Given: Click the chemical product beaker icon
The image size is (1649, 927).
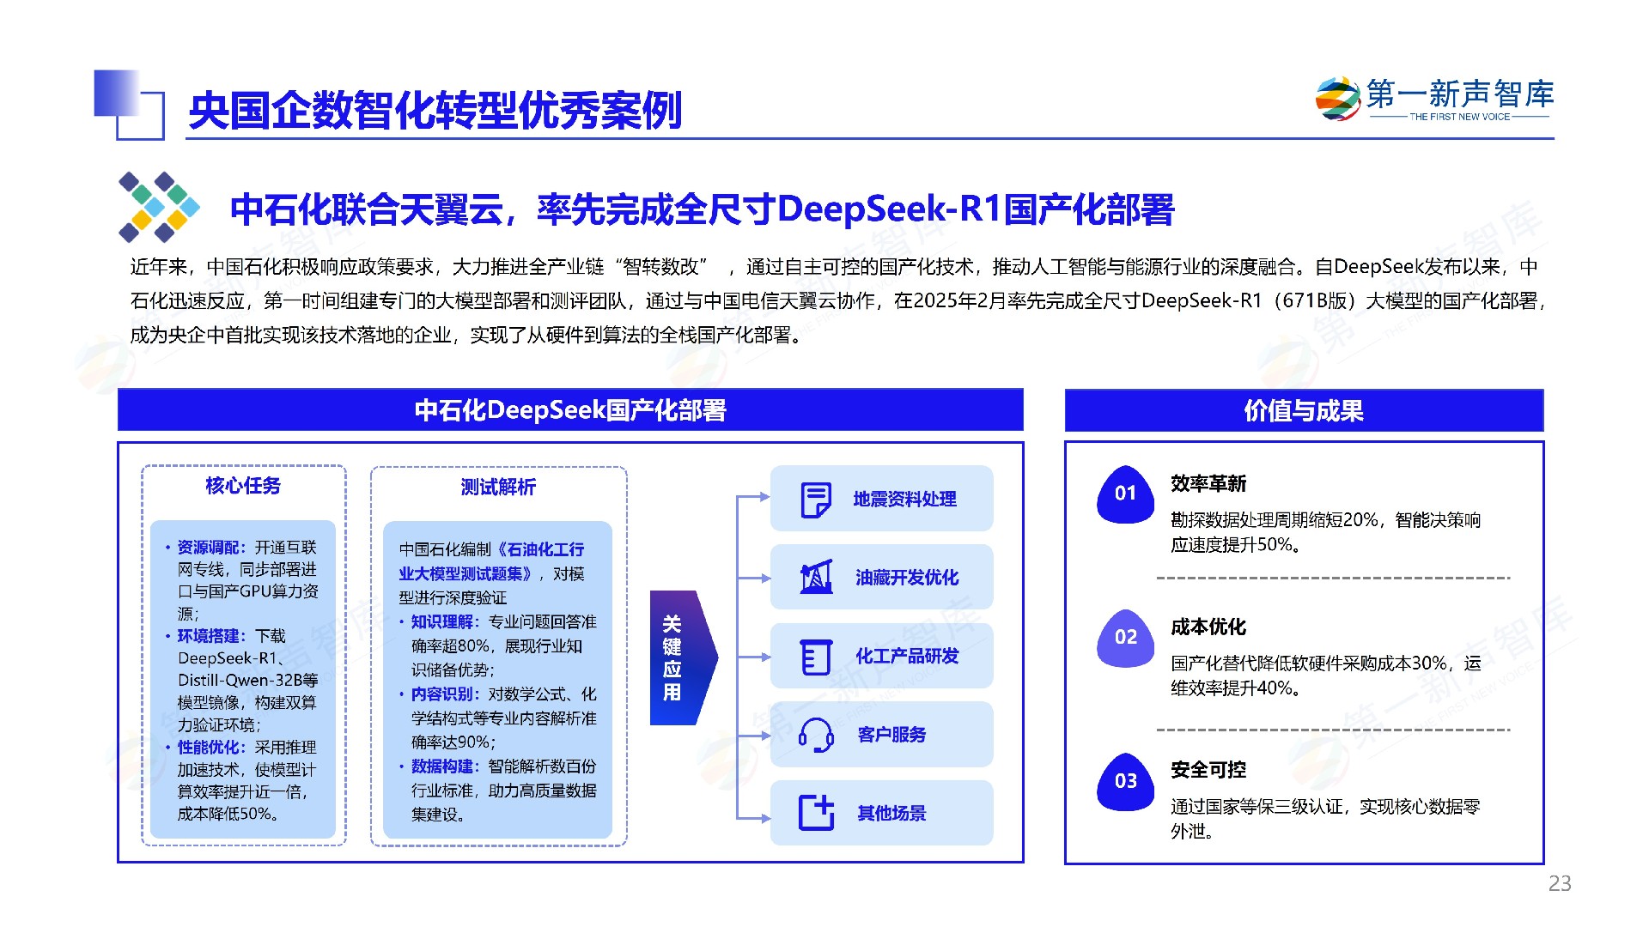Looking at the screenshot, I should 815,657.
